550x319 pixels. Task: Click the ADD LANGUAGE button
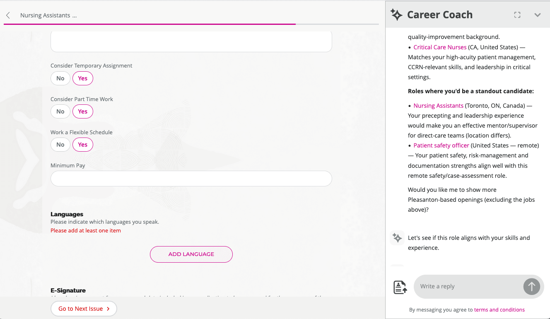[x=191, y=254]
